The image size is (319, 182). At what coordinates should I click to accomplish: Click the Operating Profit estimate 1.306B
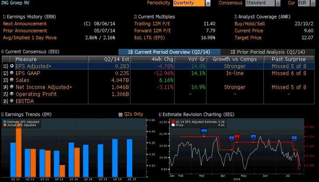[x=120, y=94]
